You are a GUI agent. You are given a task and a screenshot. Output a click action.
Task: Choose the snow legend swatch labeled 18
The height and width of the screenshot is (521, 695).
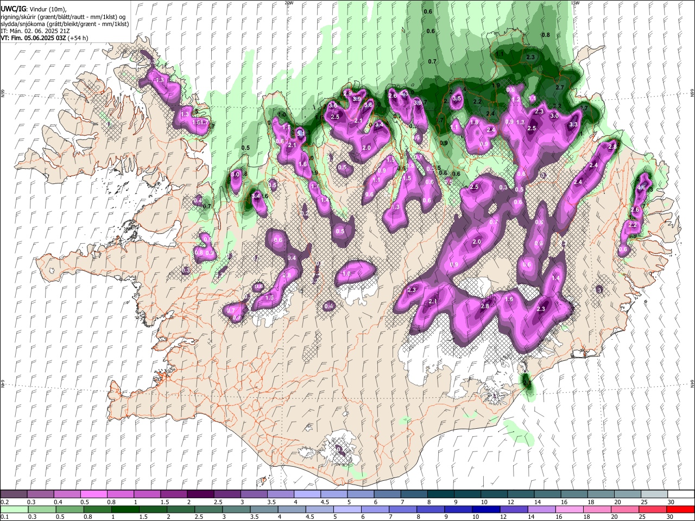(x=600, y=494)
